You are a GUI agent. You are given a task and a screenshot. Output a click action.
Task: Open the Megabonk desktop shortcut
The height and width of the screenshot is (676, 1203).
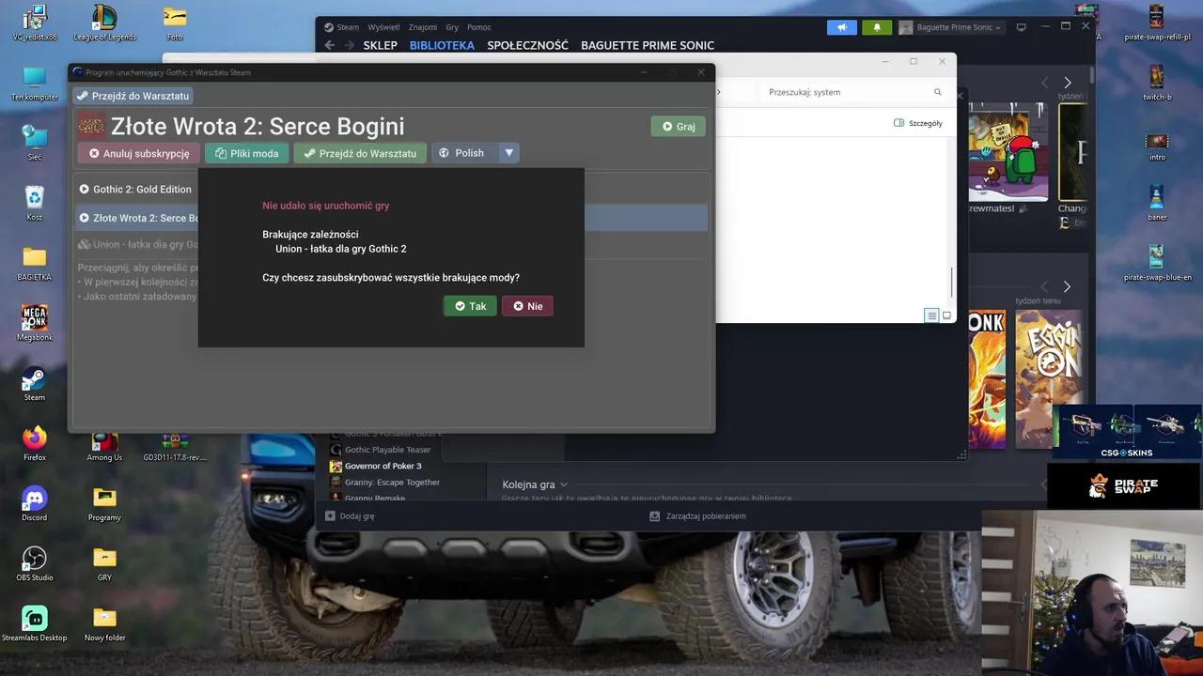click(x=35, y=323)
